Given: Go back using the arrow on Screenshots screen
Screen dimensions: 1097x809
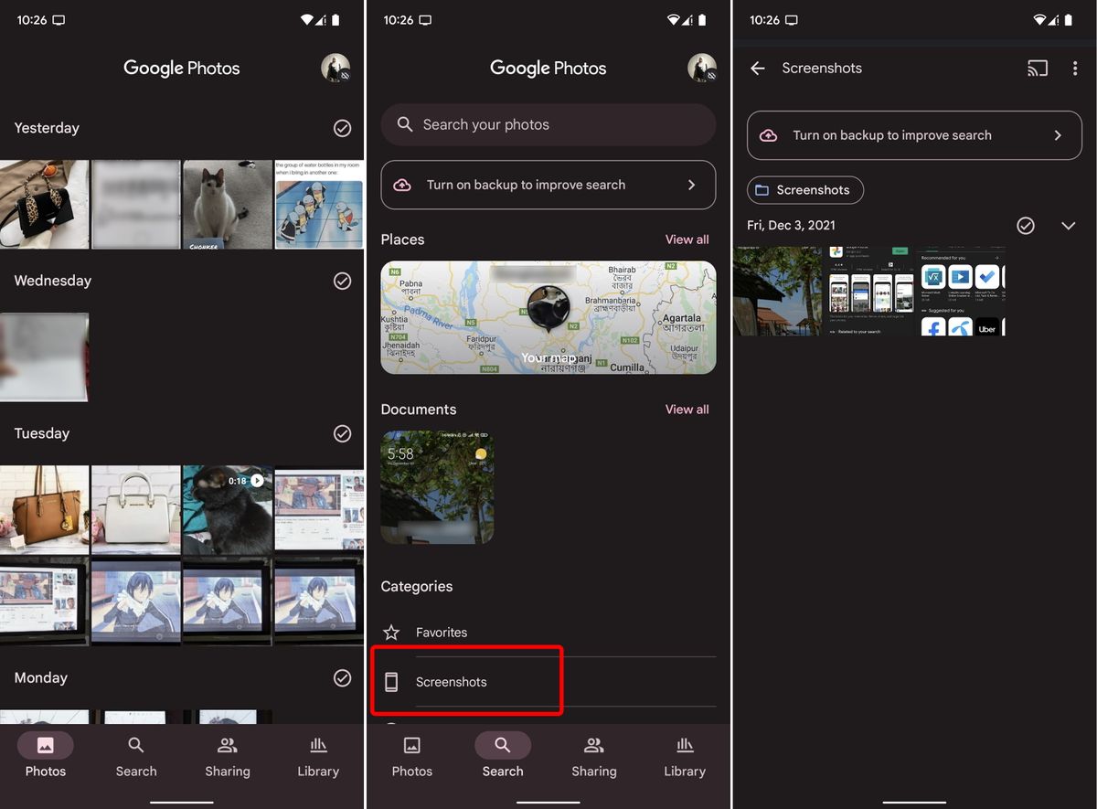Looking at the screenshot, I should coord(757,68).
